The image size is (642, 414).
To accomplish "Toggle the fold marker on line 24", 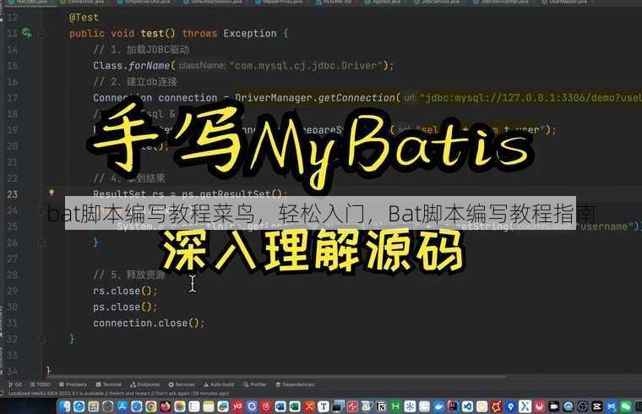I will (41, 210).
